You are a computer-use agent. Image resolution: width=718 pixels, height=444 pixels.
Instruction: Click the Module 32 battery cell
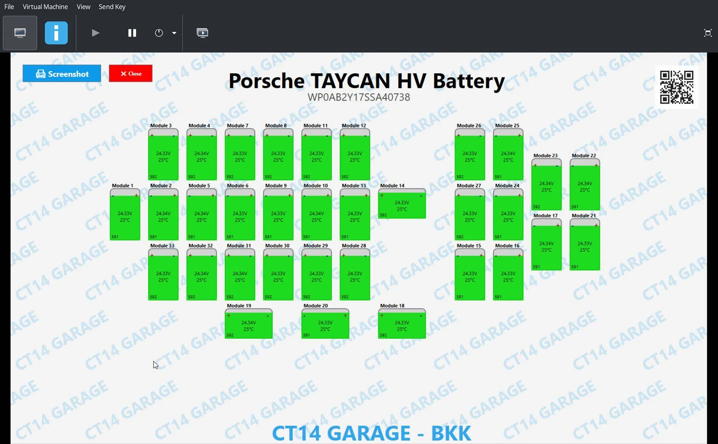pyautogui.click(x=202, y=274)
